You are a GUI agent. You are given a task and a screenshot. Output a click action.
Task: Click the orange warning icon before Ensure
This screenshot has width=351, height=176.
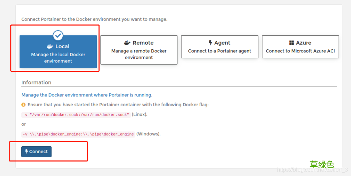pos(23,105)
